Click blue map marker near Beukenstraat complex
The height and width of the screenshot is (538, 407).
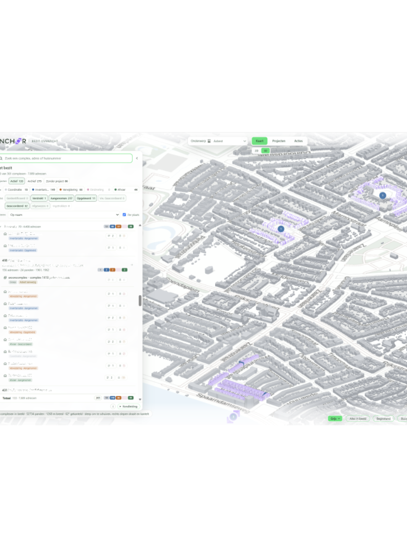(281, 228)
